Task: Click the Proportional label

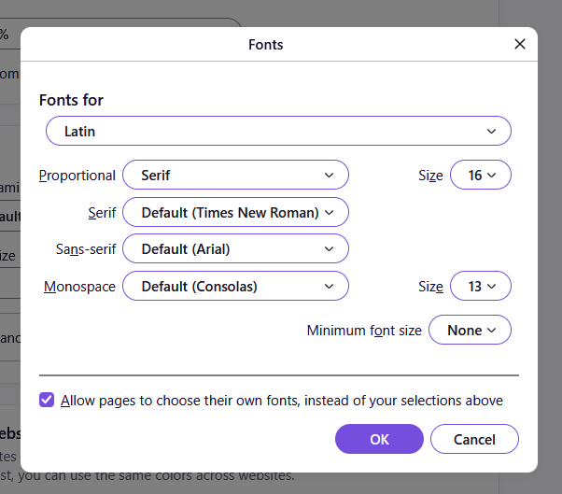Action: 77,176
